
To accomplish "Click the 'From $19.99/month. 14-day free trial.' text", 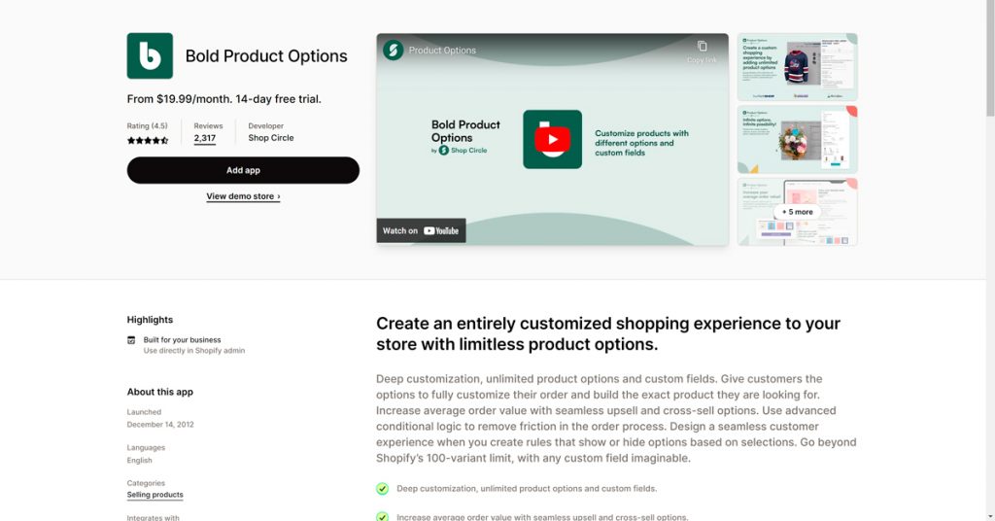I will point(224,99).
